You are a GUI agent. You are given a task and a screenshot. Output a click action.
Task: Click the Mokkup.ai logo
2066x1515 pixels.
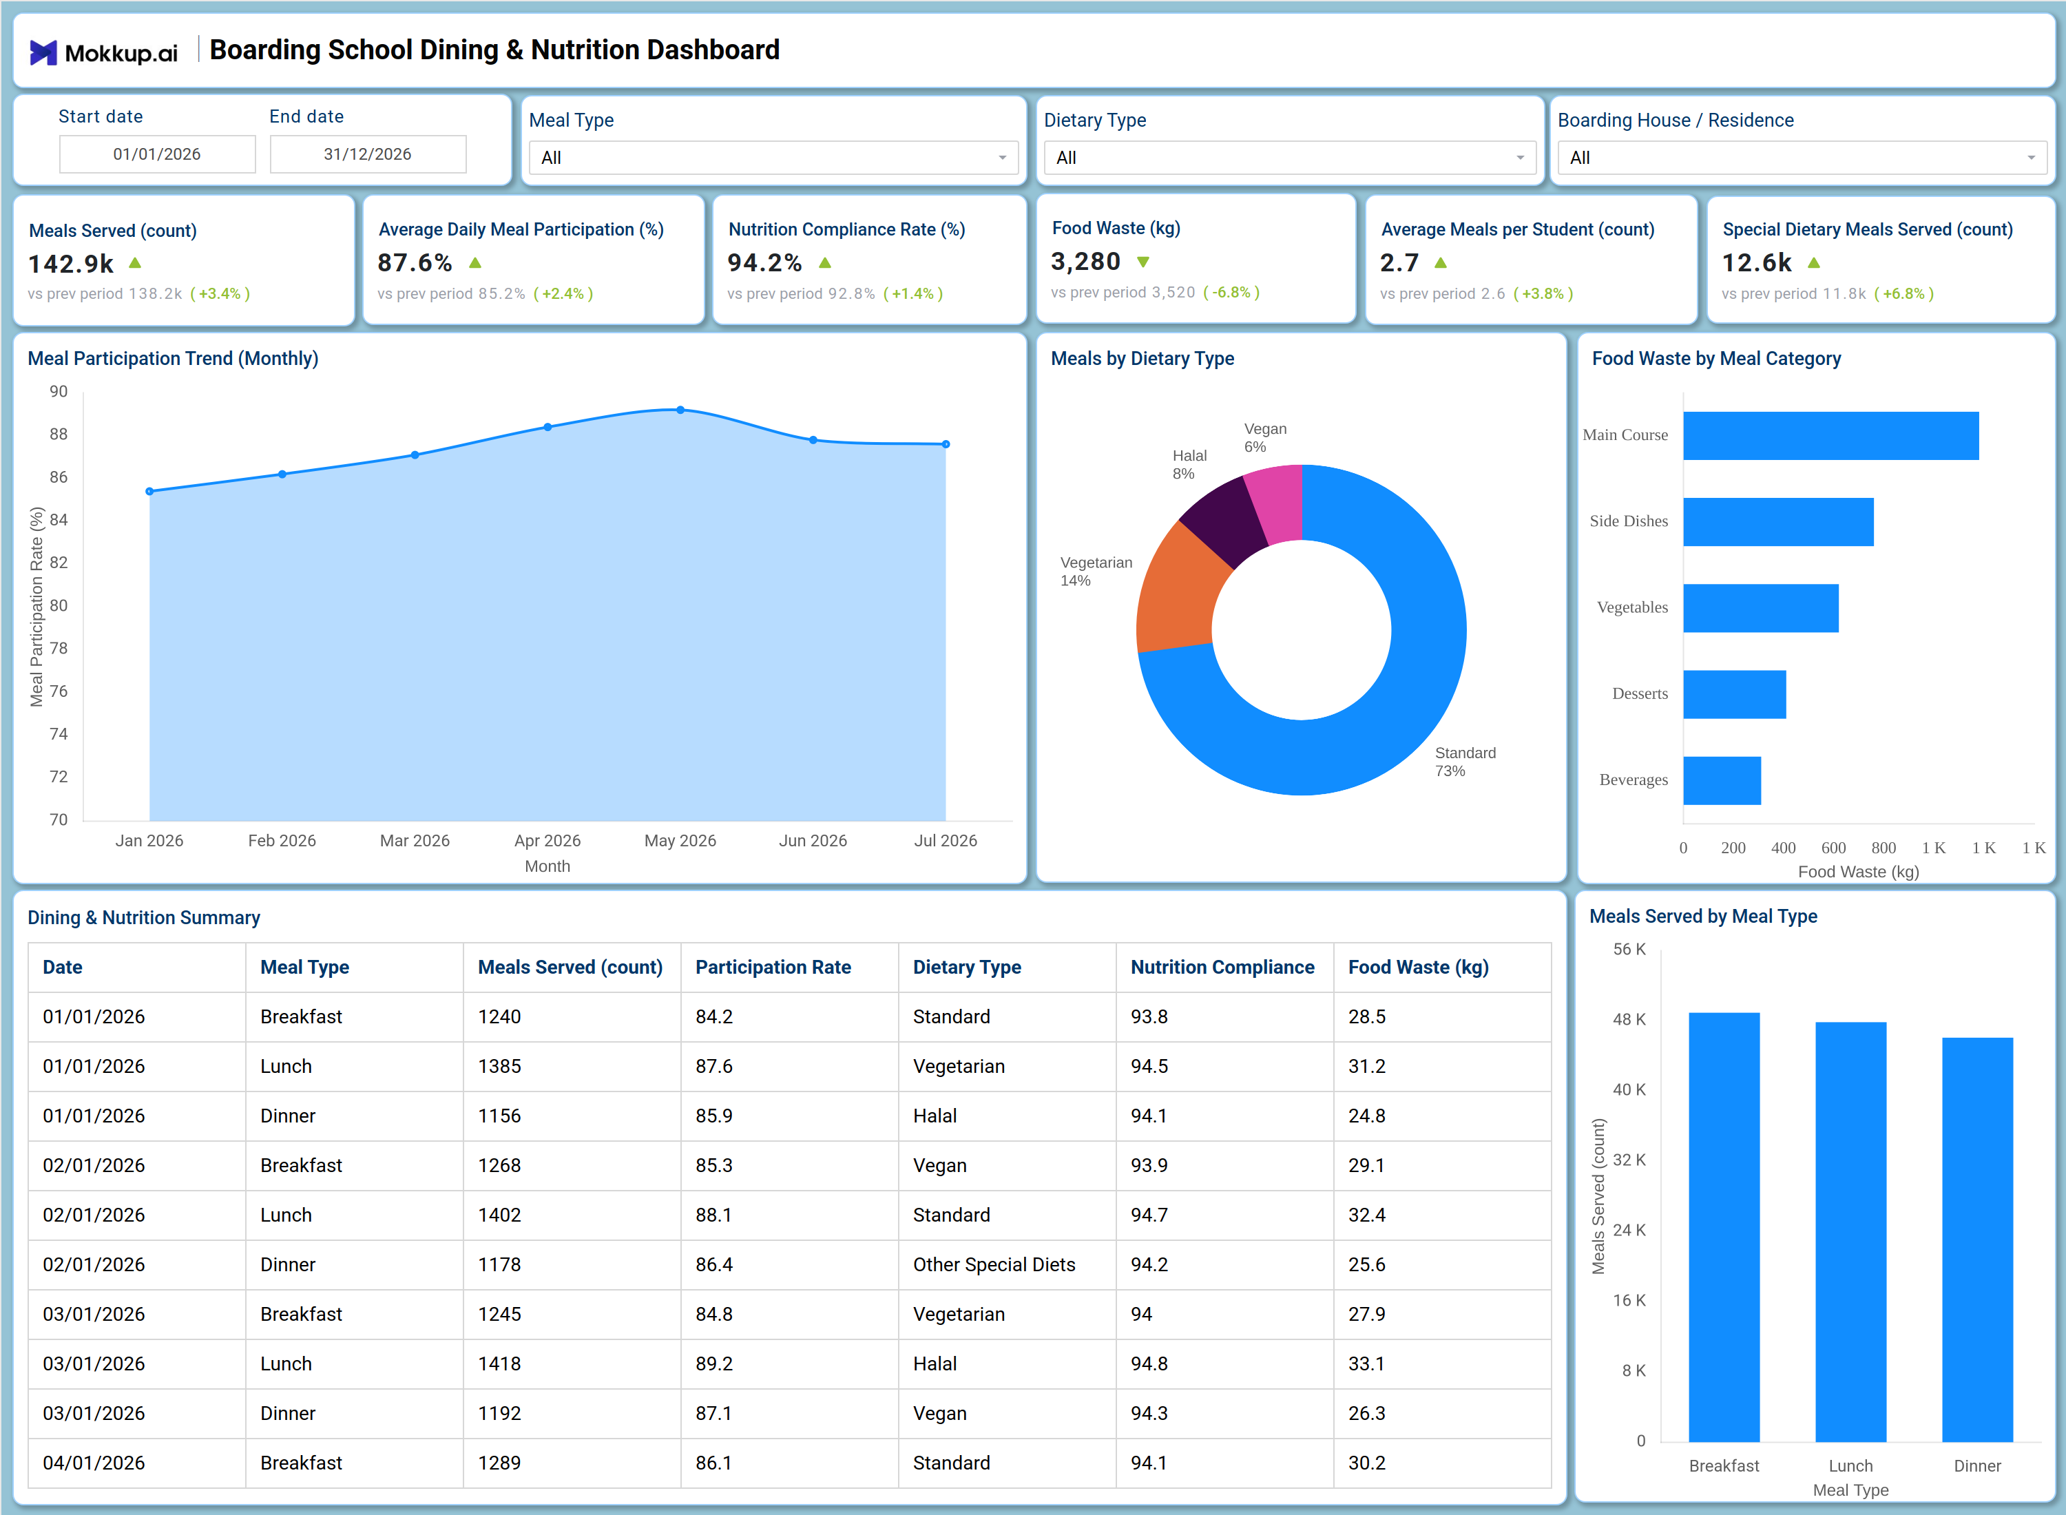103,52
